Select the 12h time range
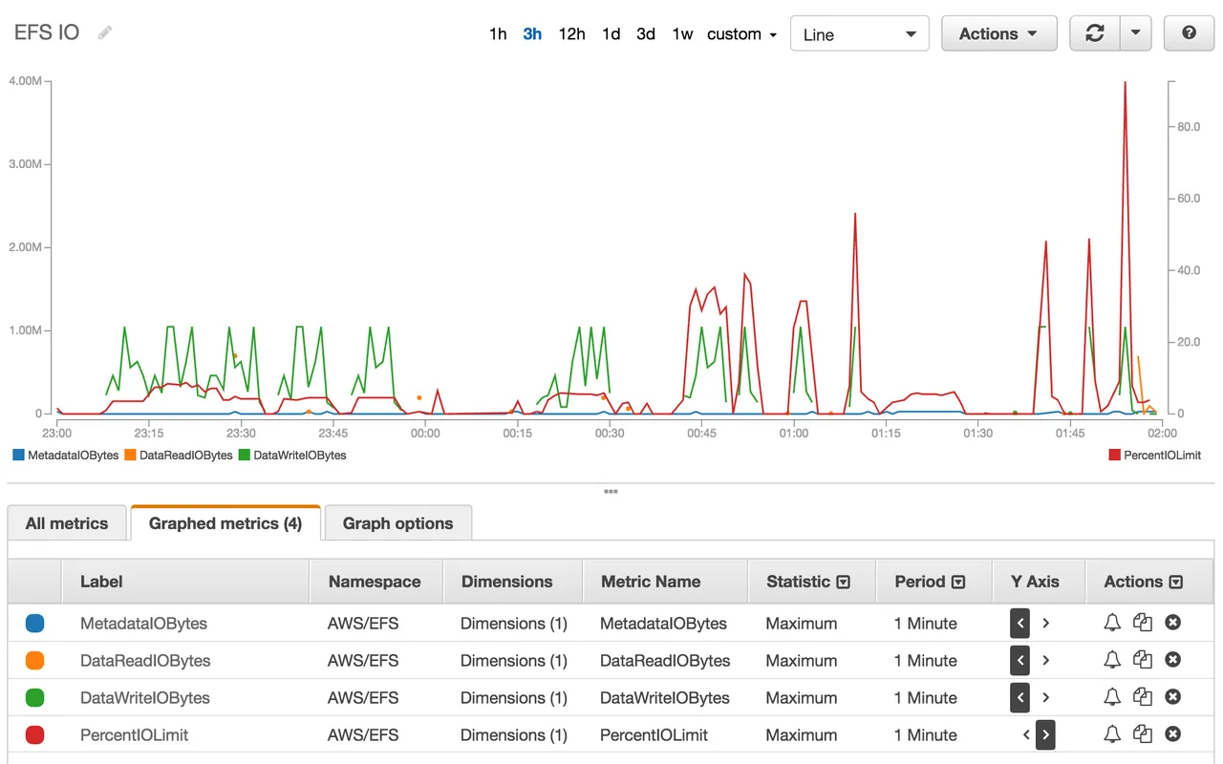 point(571,33)
